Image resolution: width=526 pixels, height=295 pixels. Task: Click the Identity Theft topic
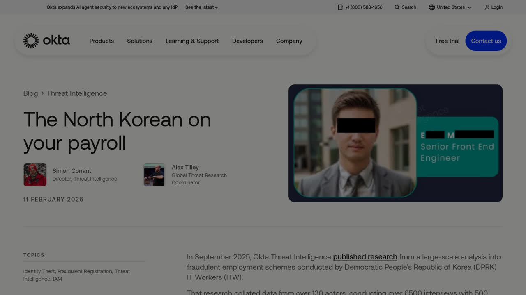point(39,271)
